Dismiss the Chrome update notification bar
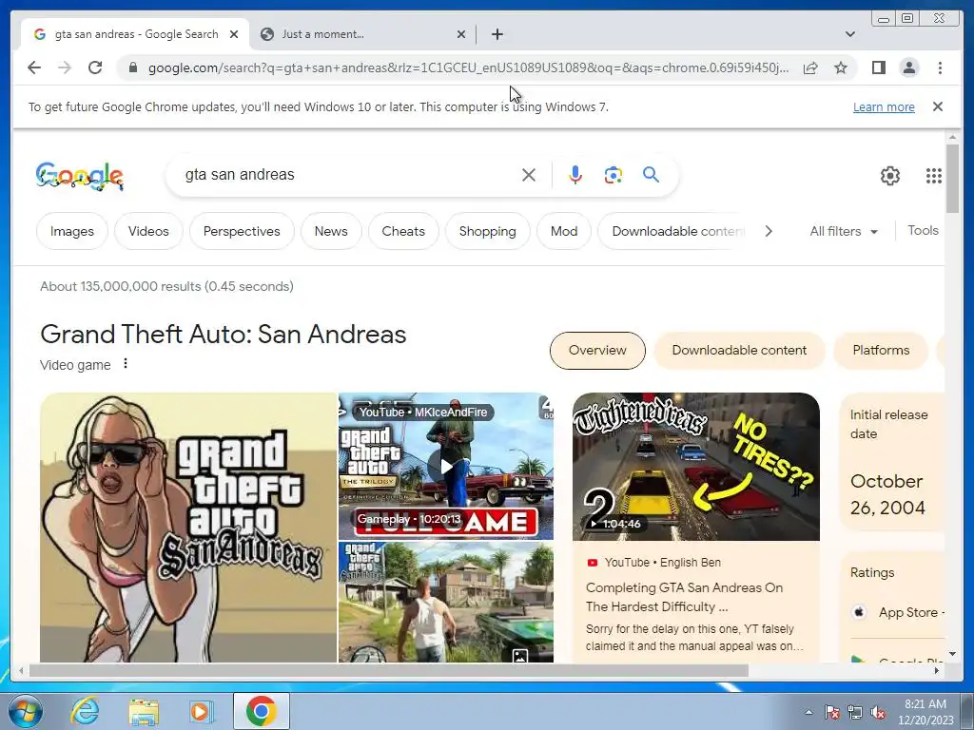This screenshot has height=730, width=974. click(x=937, y=106)
